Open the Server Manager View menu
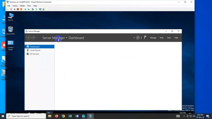The height and width of the screenshot is (119, 212). click(x=169, y=38)
